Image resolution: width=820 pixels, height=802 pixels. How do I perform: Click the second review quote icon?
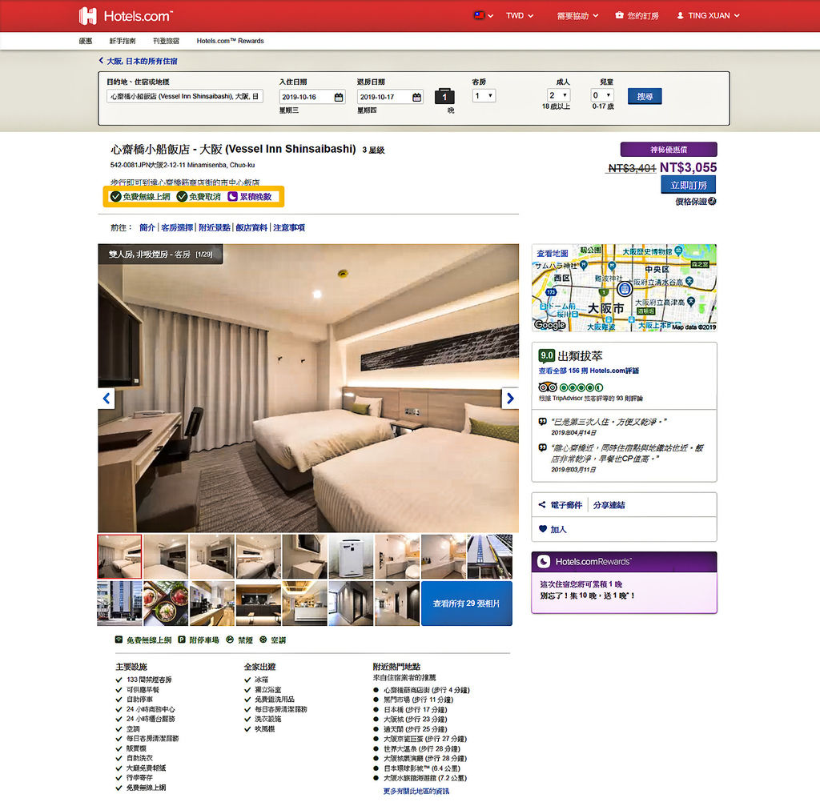(543, 448)
